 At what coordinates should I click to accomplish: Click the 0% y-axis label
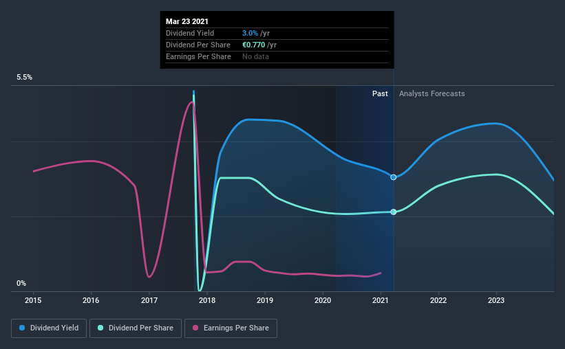[x=21, y=284]
